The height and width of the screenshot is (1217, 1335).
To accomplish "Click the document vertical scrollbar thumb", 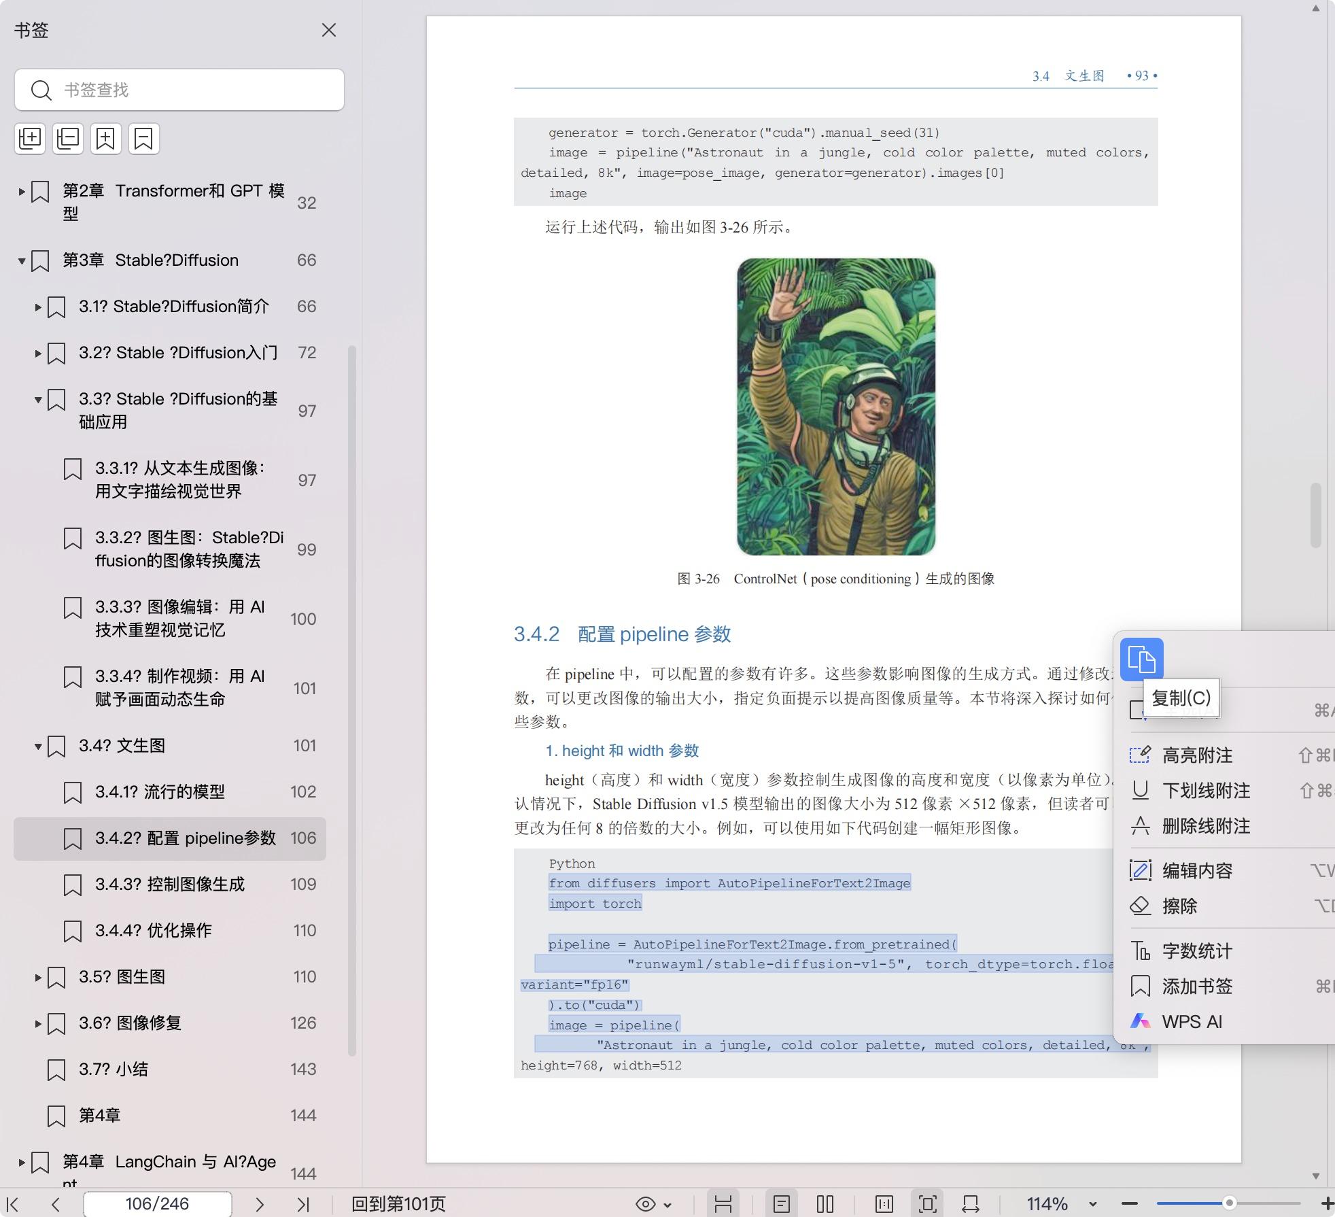I will click(1316, 515).
